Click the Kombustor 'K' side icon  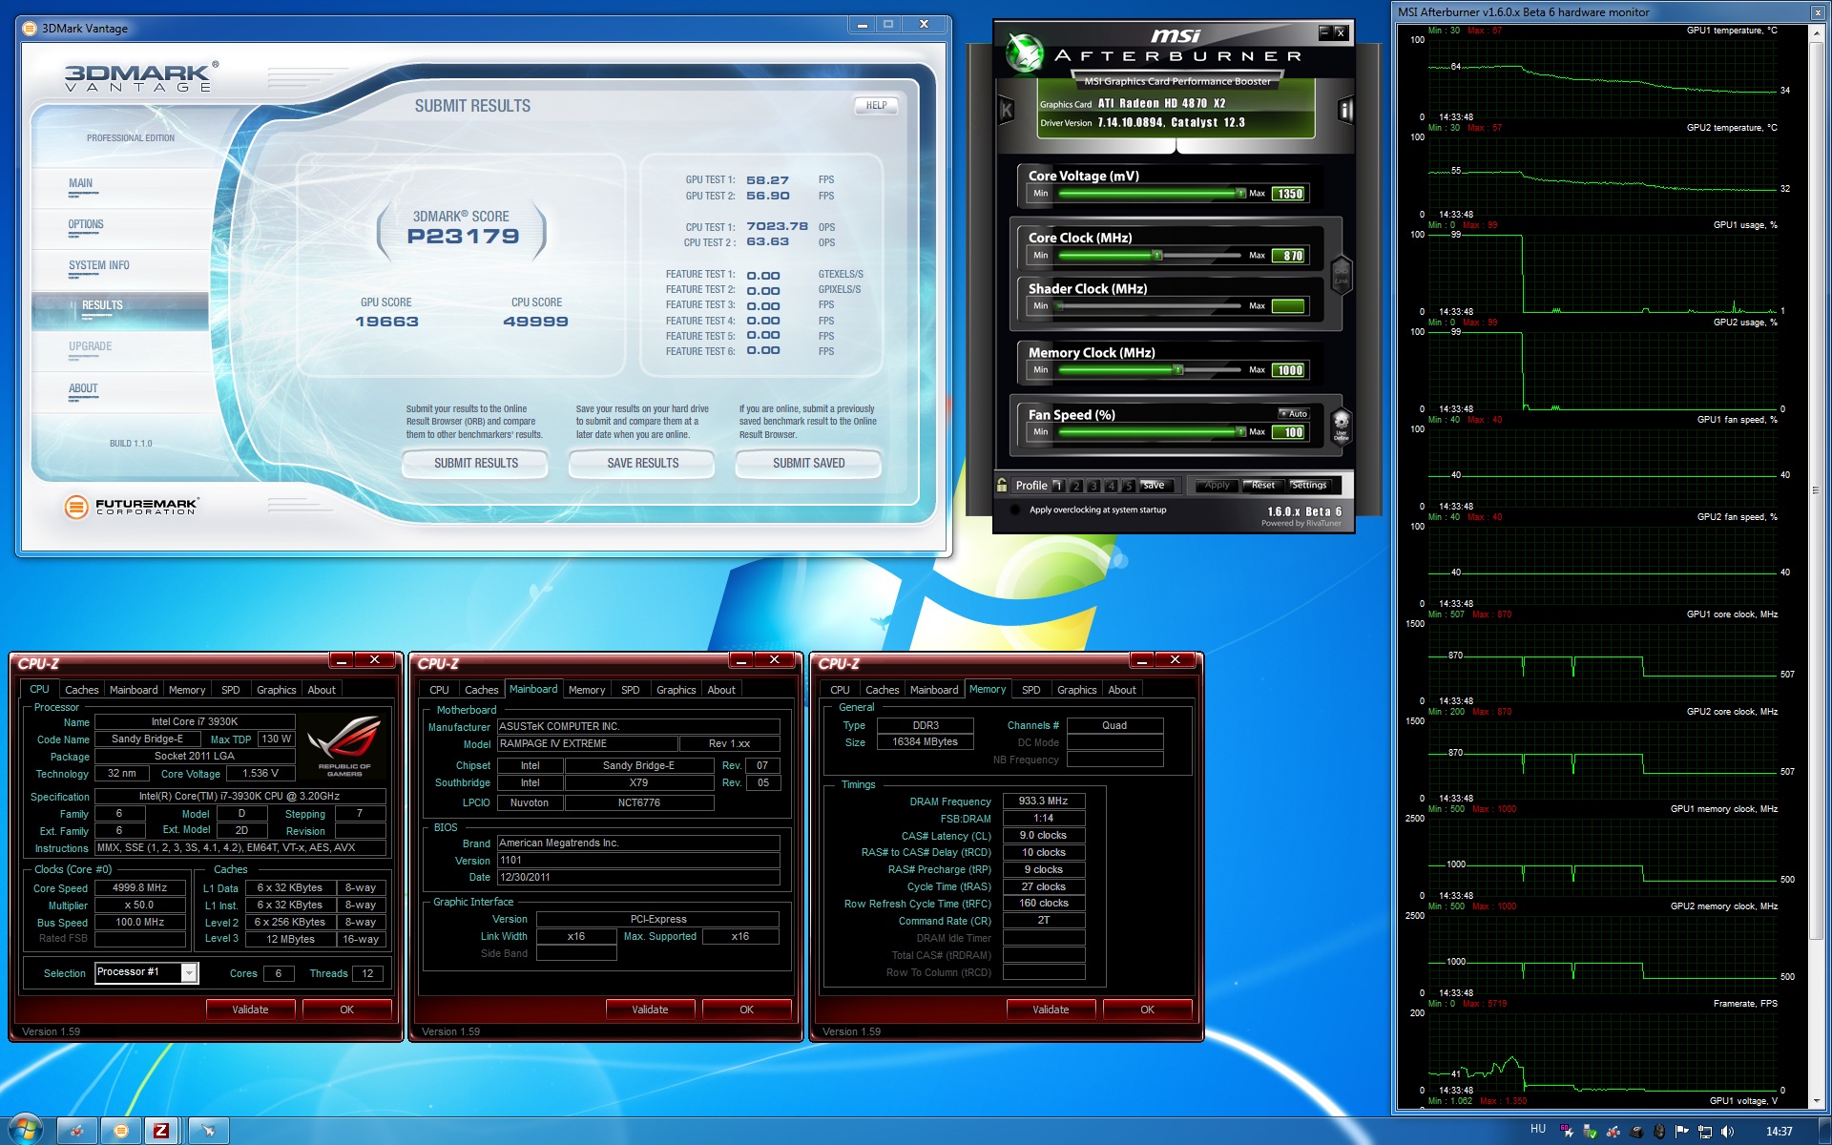click(x=1006, y=111)
